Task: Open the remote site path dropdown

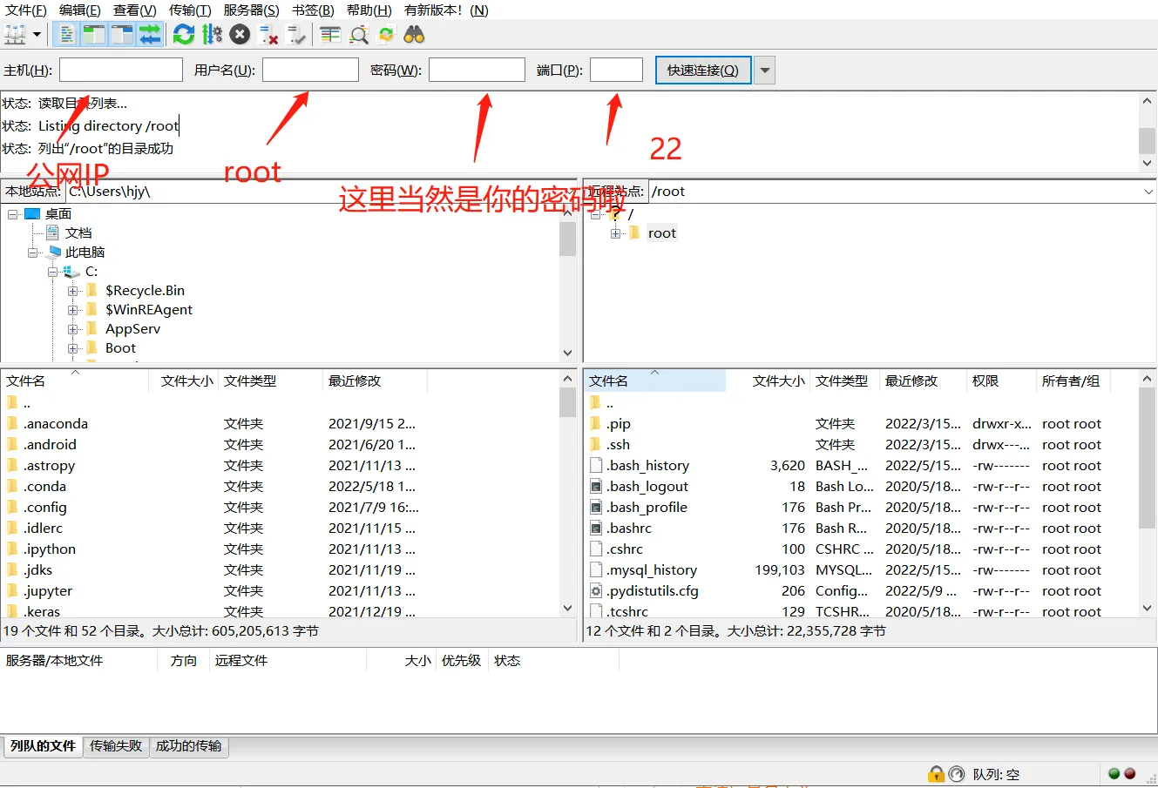Action: click(x=1148, y=192)
